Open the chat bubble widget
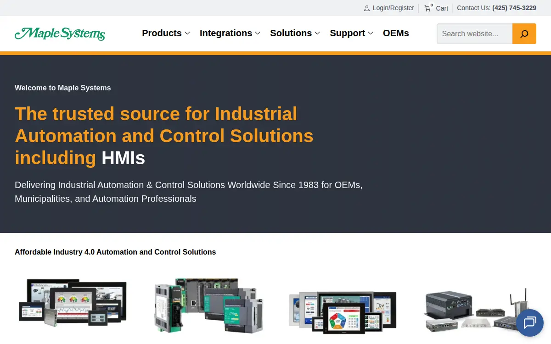Viewport: 551px width, 344px height. pos(530,323)
